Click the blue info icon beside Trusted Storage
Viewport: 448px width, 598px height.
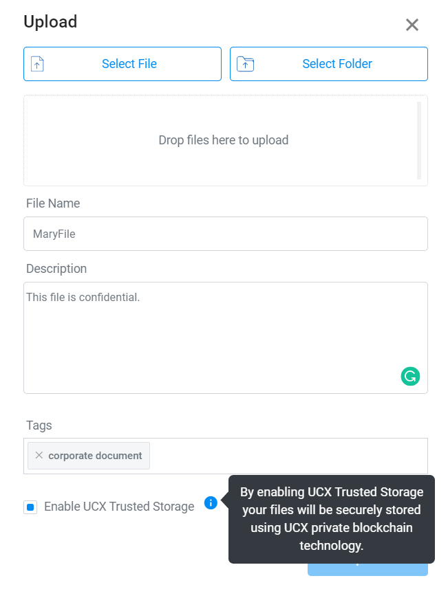[211, 502]
